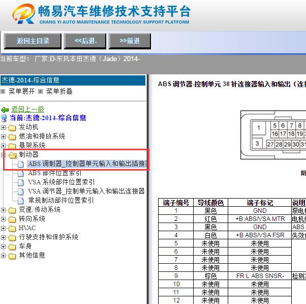This screenshot has height=304, width=306.
Task: Click the 返回上一级 link
Action: 27,109
